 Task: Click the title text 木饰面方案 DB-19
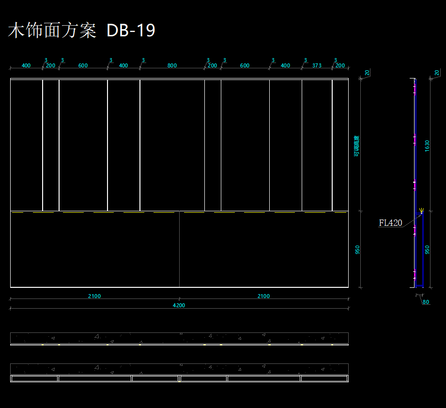81,31
